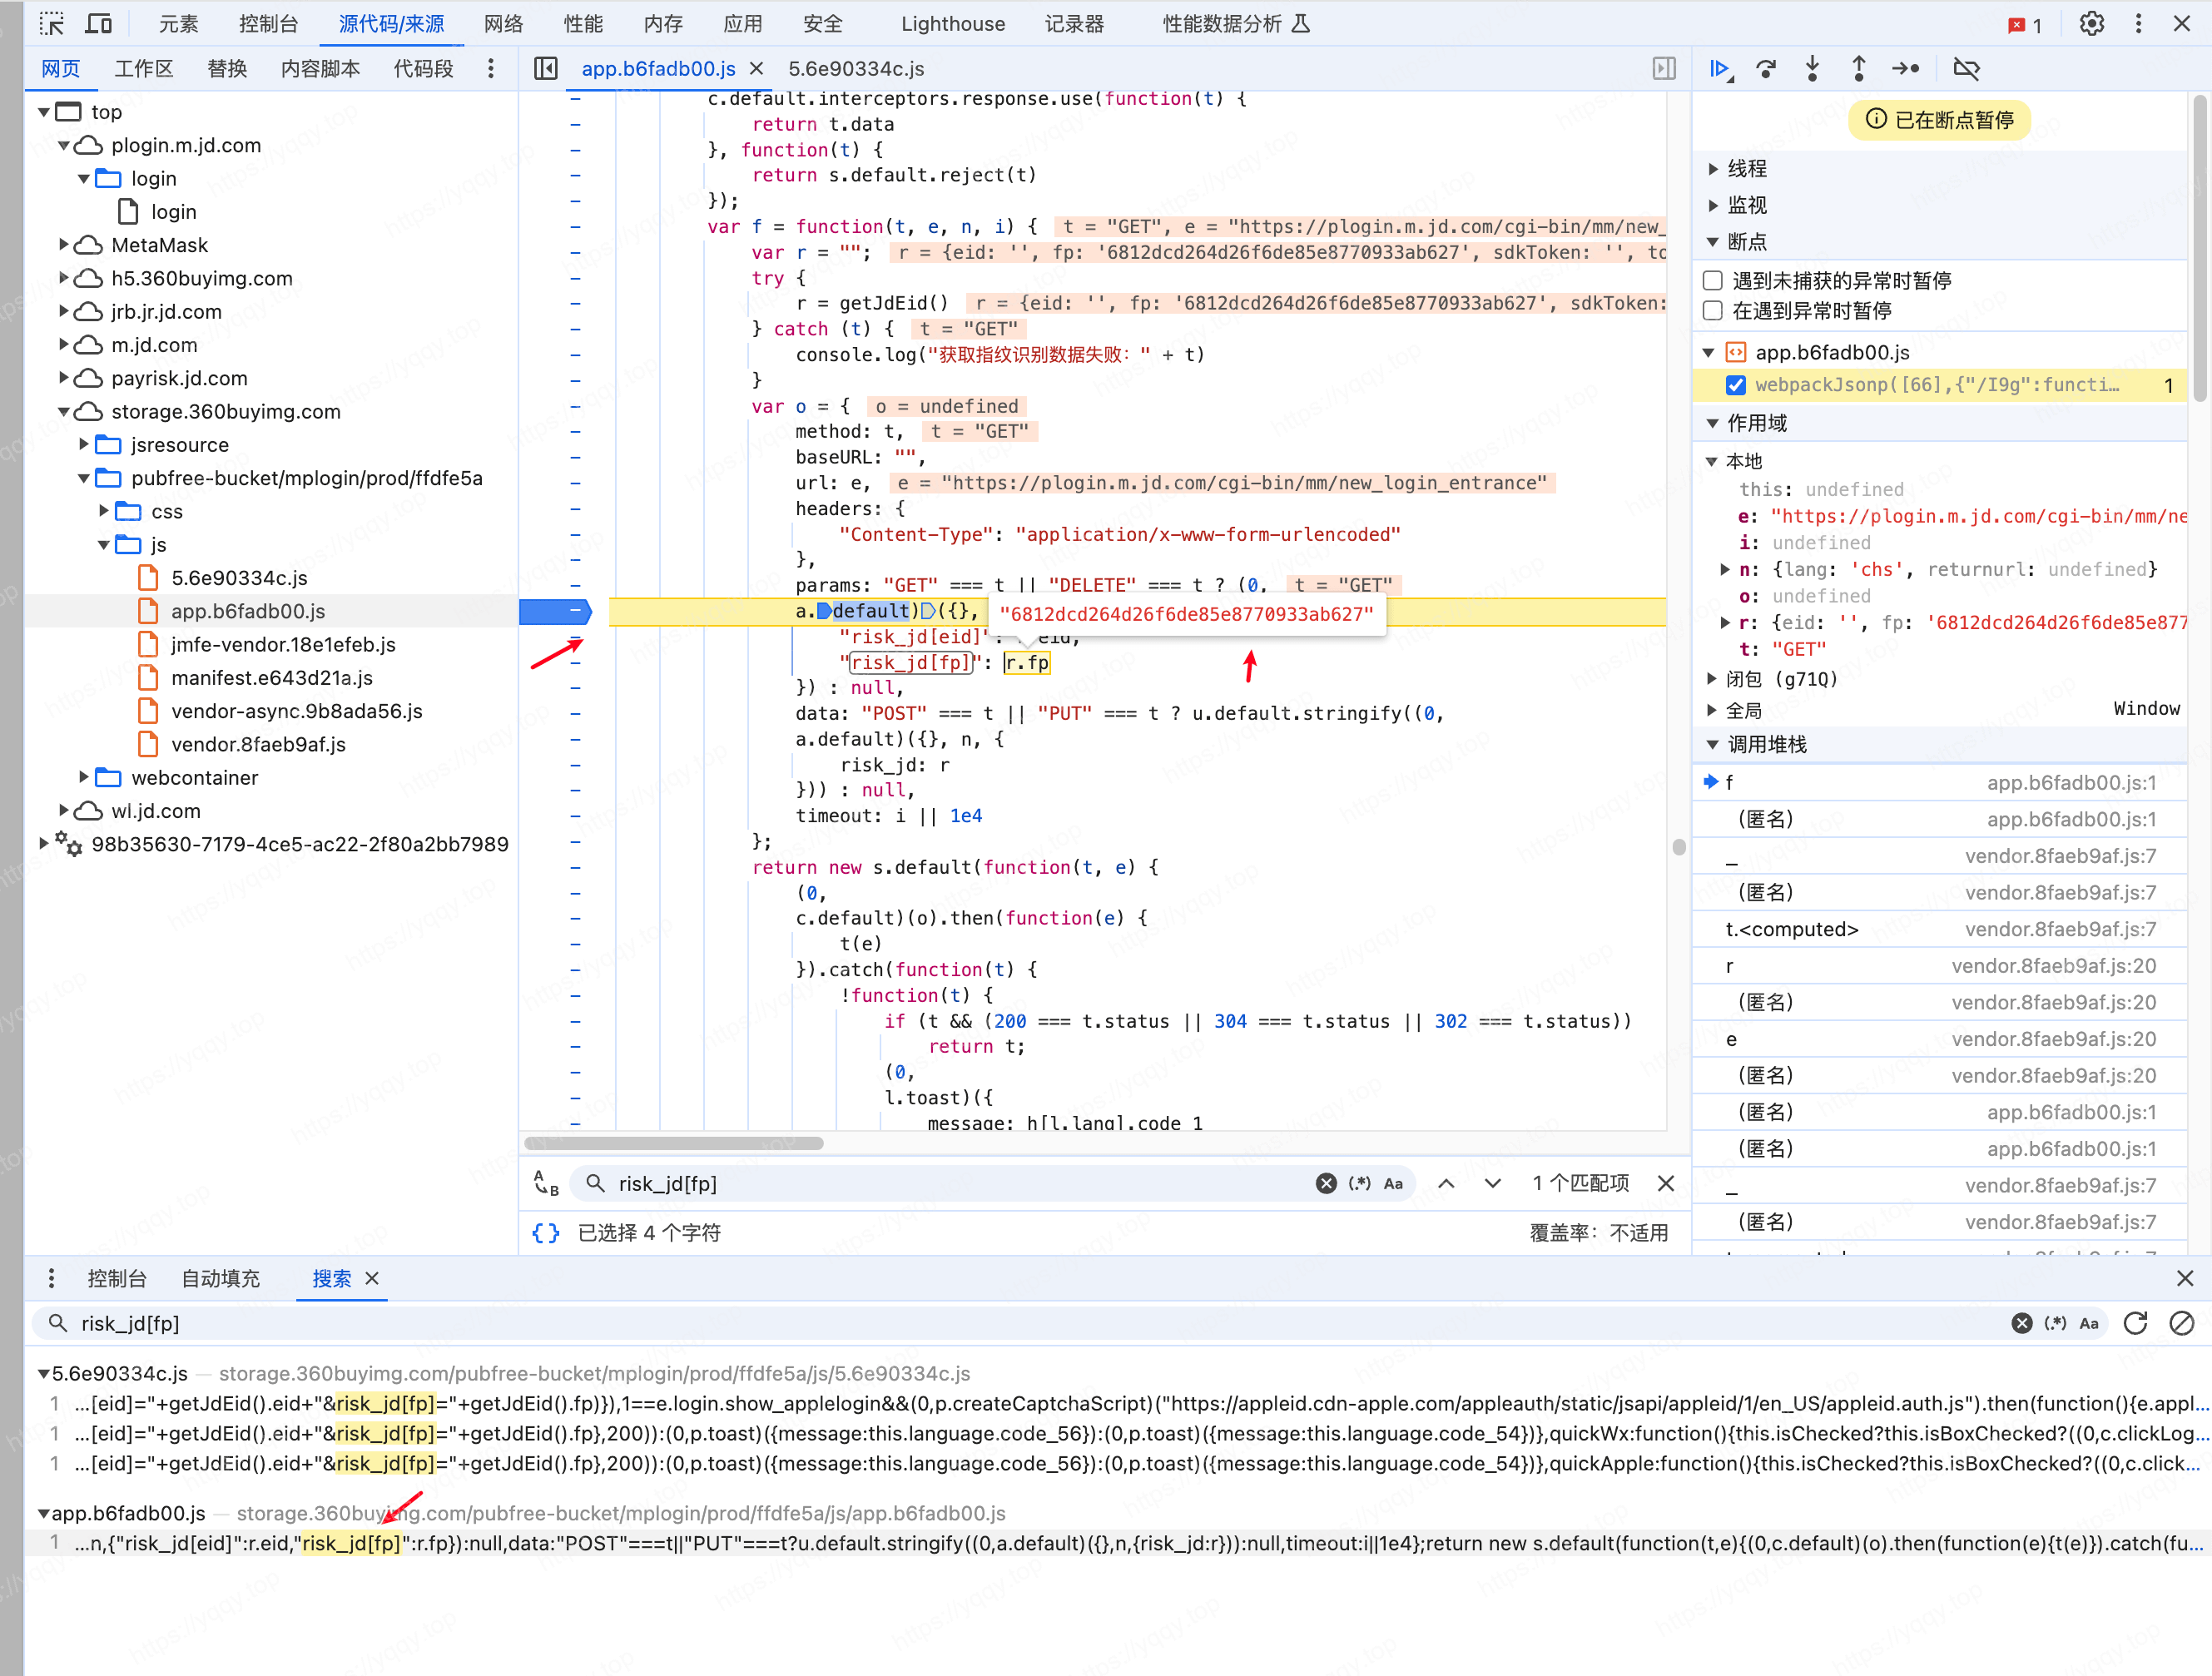Clear the global search results
Viewport: 2212px width, 1676px height.
2182,1323
